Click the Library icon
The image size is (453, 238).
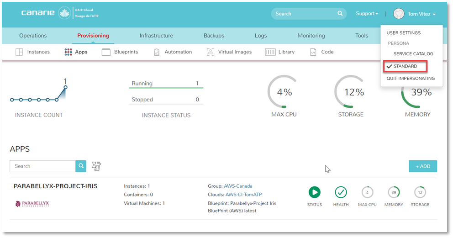coord(270,52)
